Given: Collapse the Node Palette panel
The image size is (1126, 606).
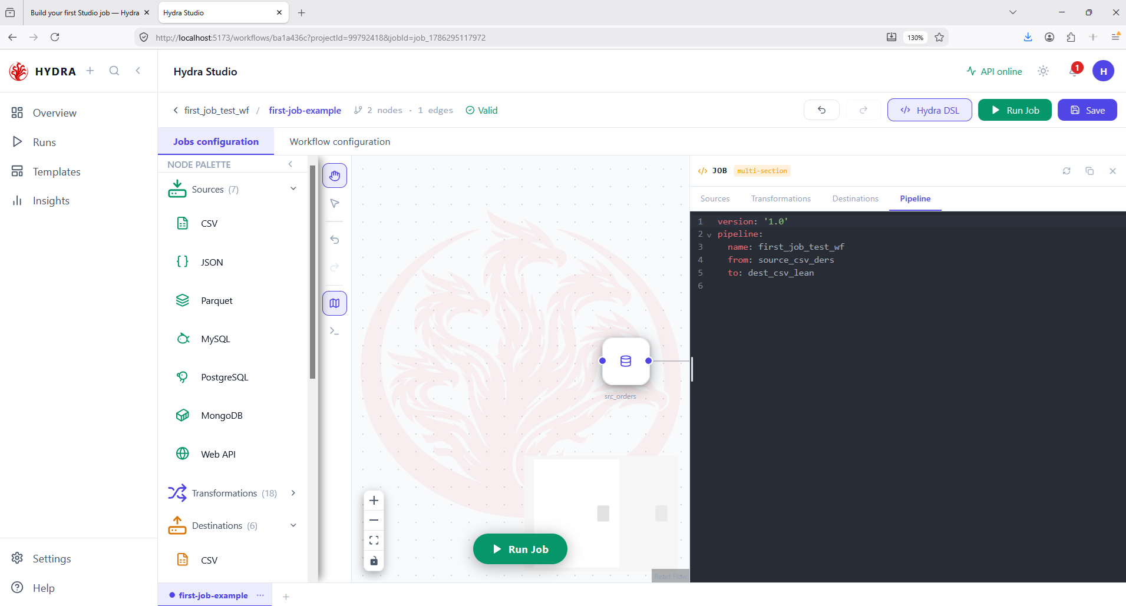Looking at the screenshot, I should click(290, 164).
